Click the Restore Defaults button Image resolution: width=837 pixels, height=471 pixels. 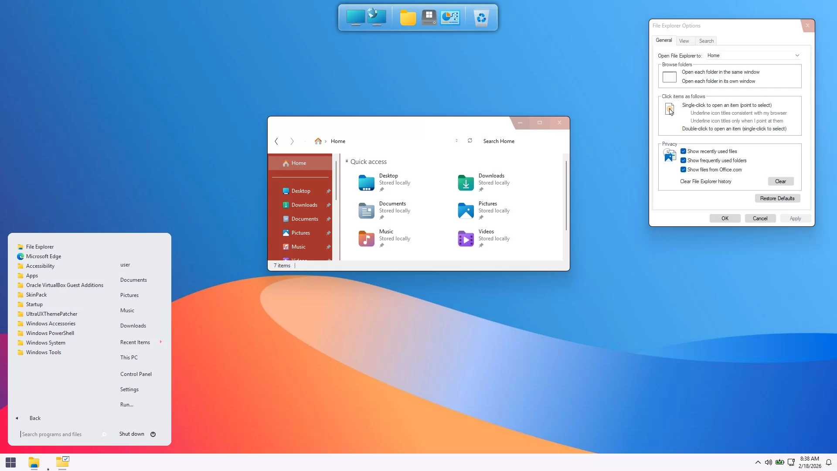pos(777,198)
